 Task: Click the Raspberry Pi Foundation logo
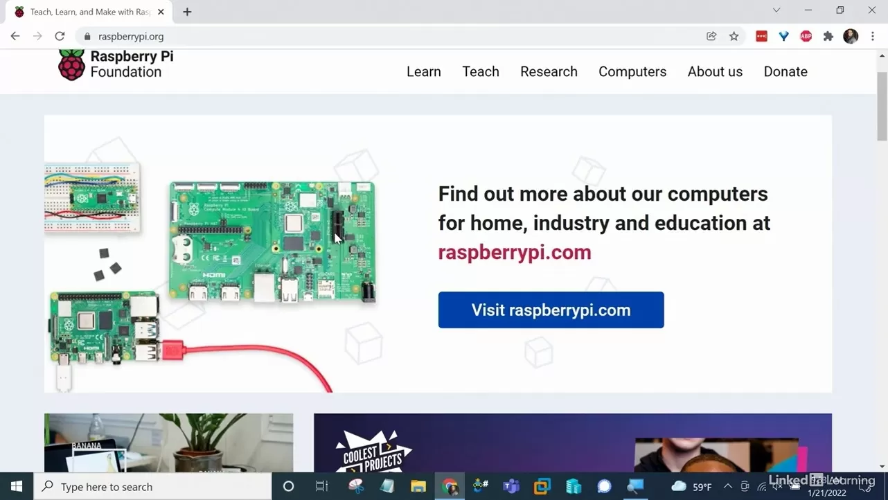tap(116, 64)
